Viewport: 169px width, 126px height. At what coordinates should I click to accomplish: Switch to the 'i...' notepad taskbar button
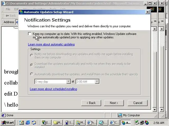coord(103,123)
